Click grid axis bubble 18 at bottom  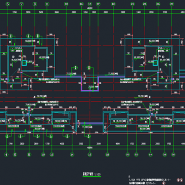[107, 154]
